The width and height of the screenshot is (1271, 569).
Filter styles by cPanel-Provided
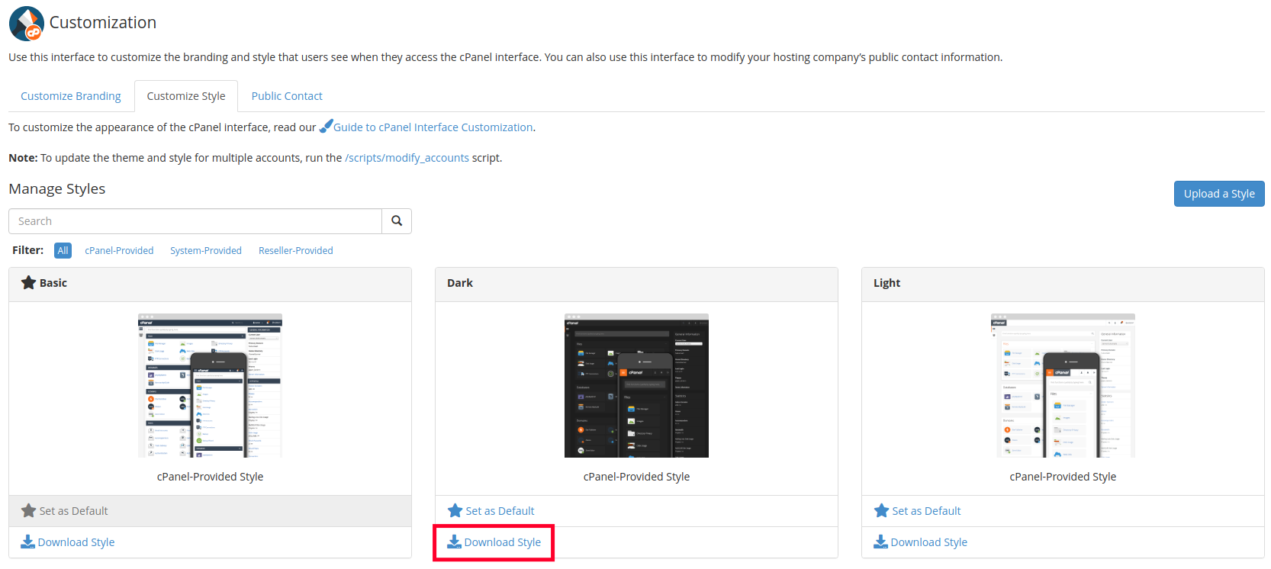[x=119, y=251]
